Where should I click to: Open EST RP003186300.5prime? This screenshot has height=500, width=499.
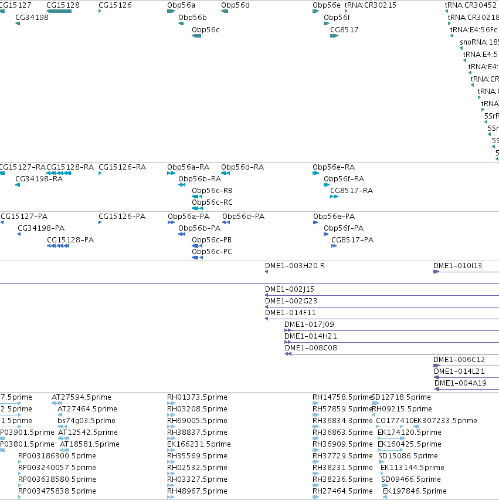point(20,462)
